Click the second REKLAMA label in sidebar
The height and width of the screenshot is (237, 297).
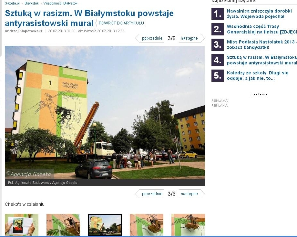pos(220,106)
